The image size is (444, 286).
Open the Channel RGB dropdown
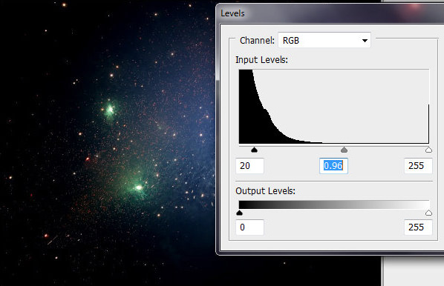(324, 40)
